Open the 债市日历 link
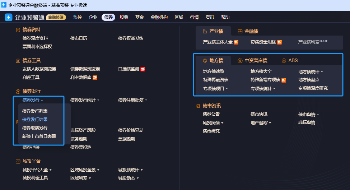This screenshot has width=350, height=190. point(79,38)
